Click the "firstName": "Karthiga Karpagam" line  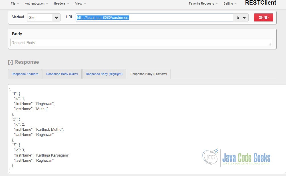pos(42,155)
